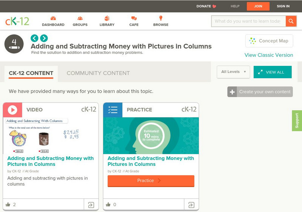Open the Concept Map button
Screen dimensions: 302x212
click(x=269, y=41)
